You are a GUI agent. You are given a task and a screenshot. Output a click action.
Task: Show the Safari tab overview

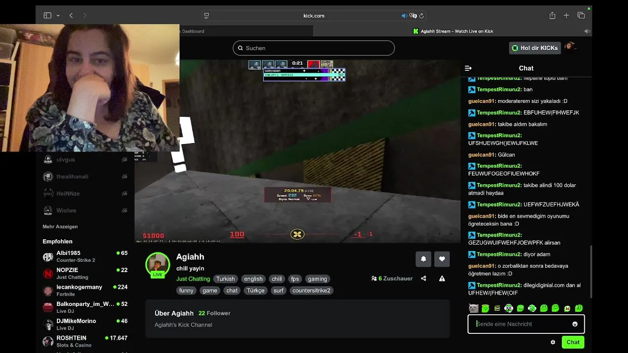point(581,16)
